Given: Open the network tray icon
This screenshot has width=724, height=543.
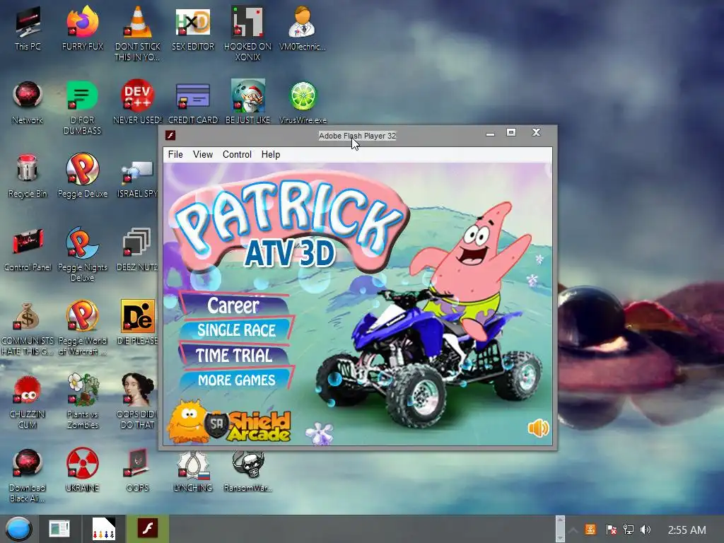Looking at the screenshot, I should (629, 530).
